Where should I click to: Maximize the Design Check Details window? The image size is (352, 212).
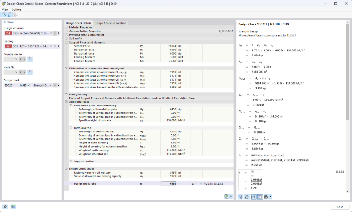coord(336,4)
